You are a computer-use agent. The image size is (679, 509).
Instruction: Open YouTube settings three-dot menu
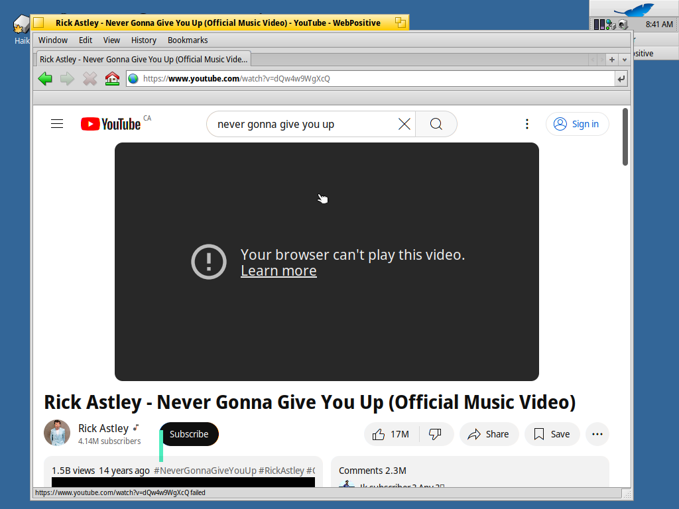click(x=527, y=124)
